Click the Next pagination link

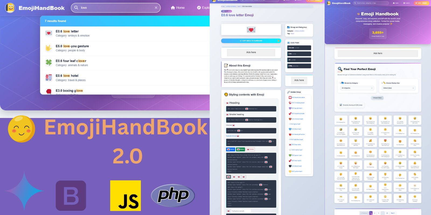393,213
